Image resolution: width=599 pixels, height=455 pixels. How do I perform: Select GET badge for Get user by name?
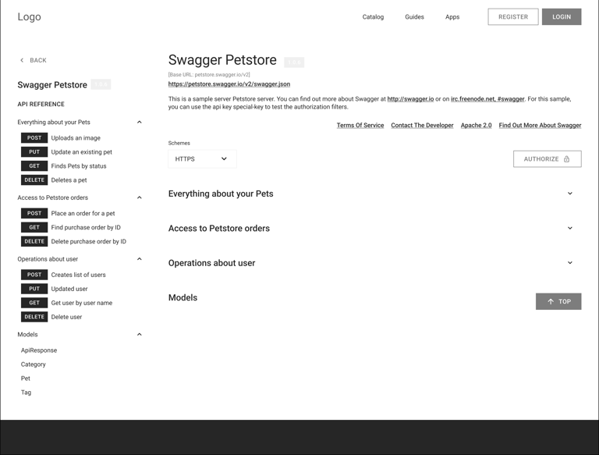[x=34, y=303]
